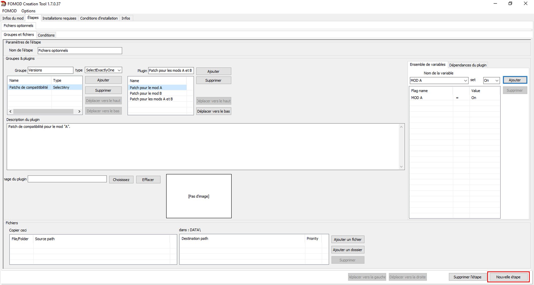
Task: Switch to the Conditions sub-tab
Action: pyautogui.click(x=46, y=35)
